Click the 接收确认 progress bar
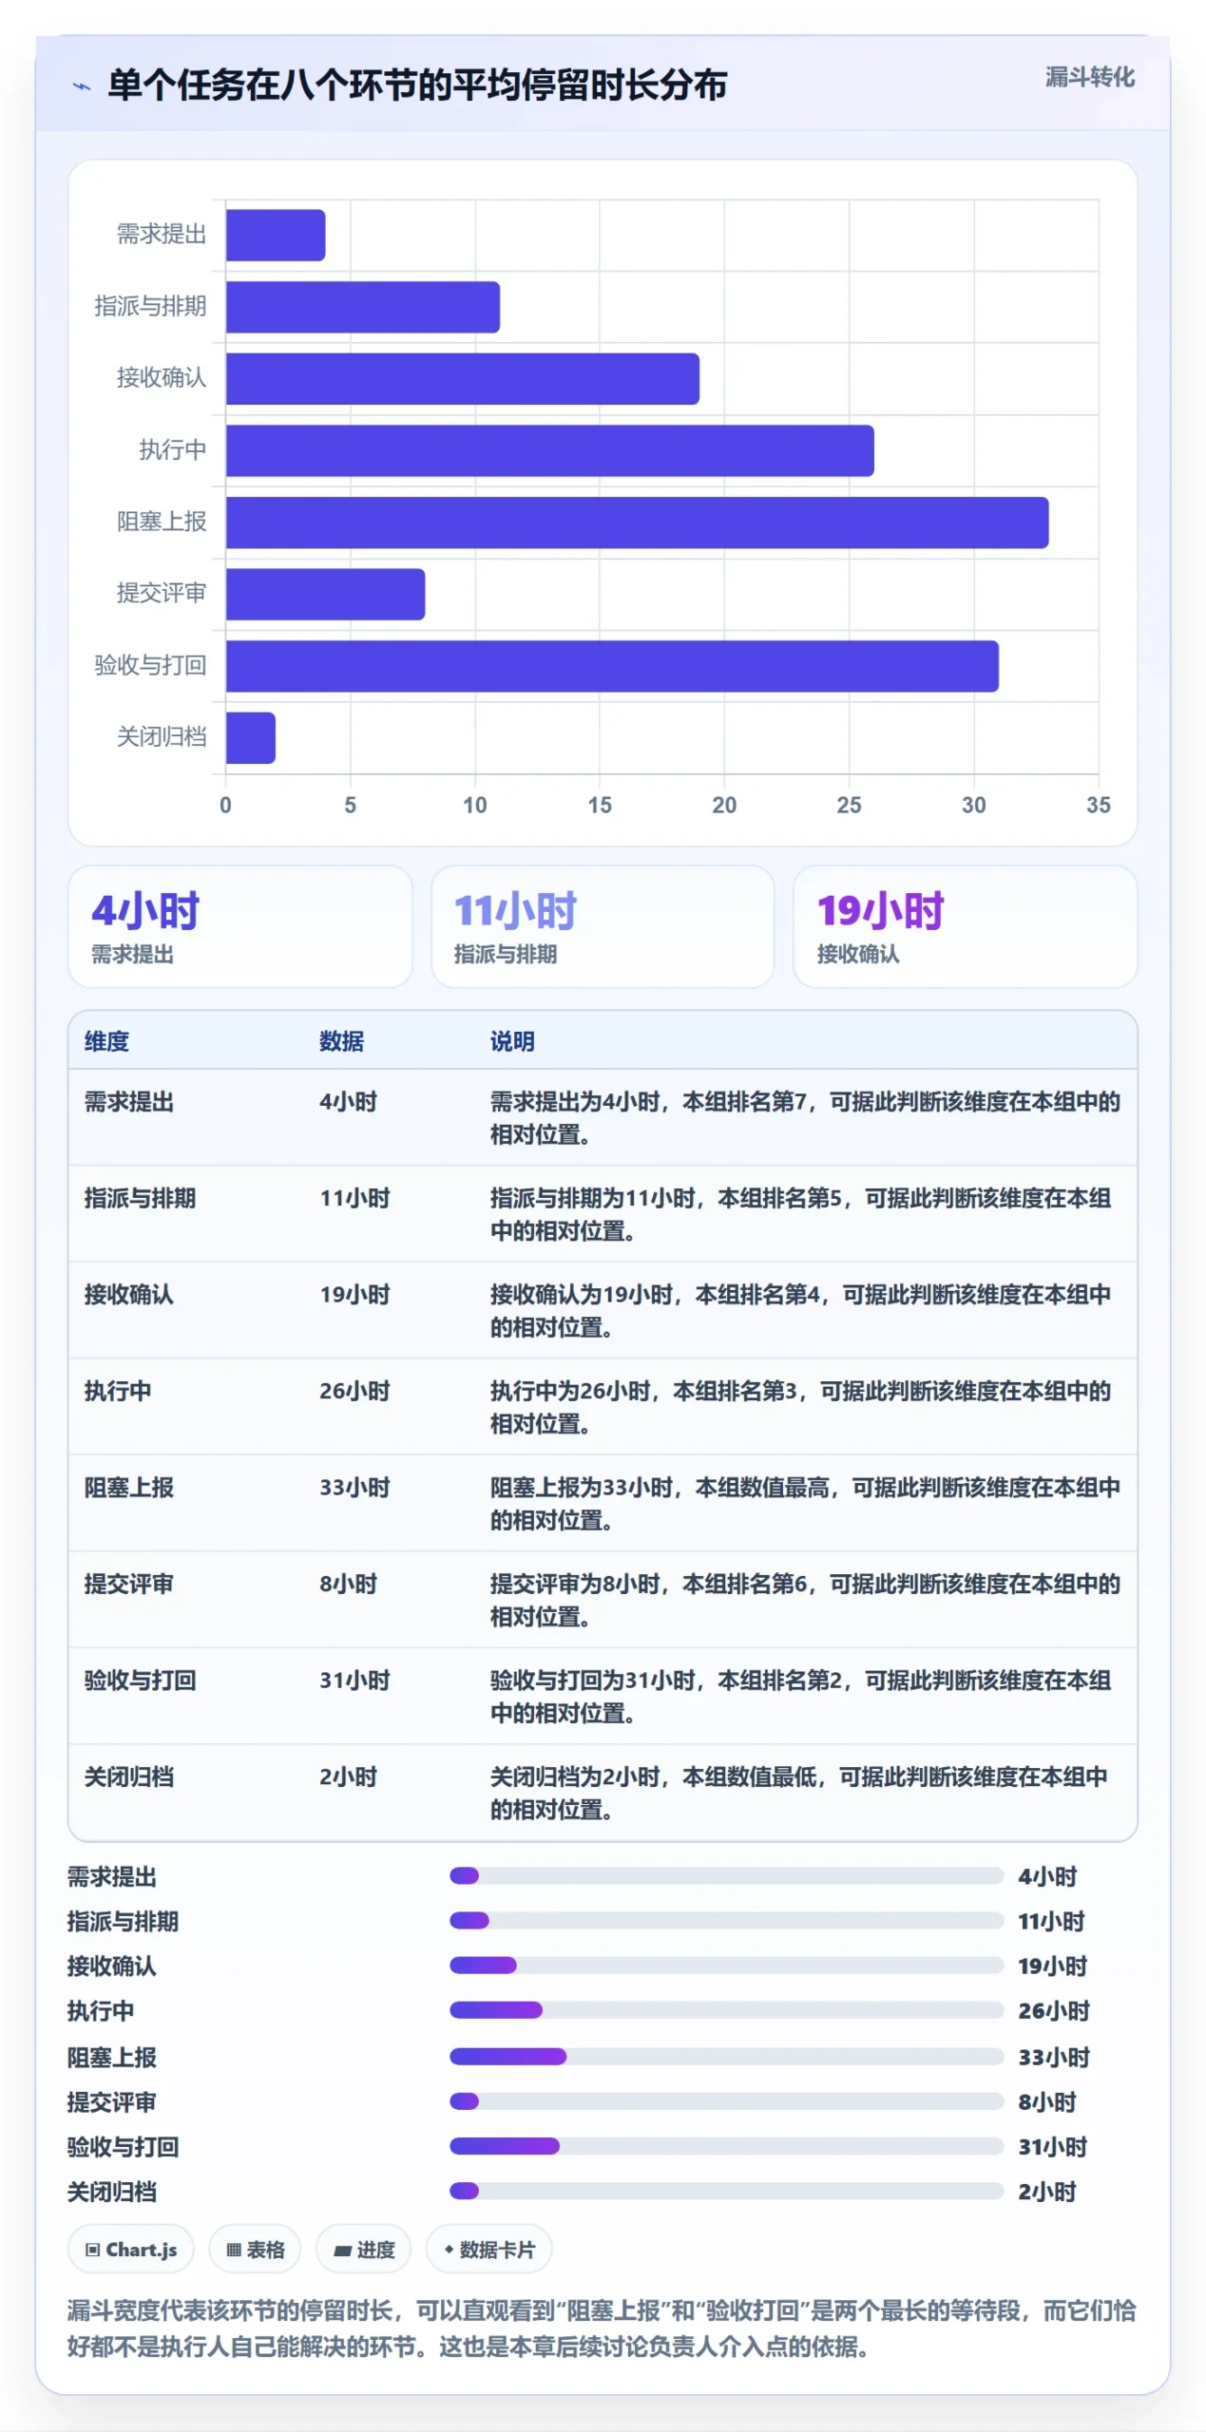Screen dimensions: 1206x2432 726,1965
